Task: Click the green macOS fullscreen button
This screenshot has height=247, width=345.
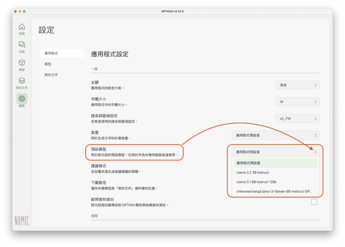Action: (24, 11)
